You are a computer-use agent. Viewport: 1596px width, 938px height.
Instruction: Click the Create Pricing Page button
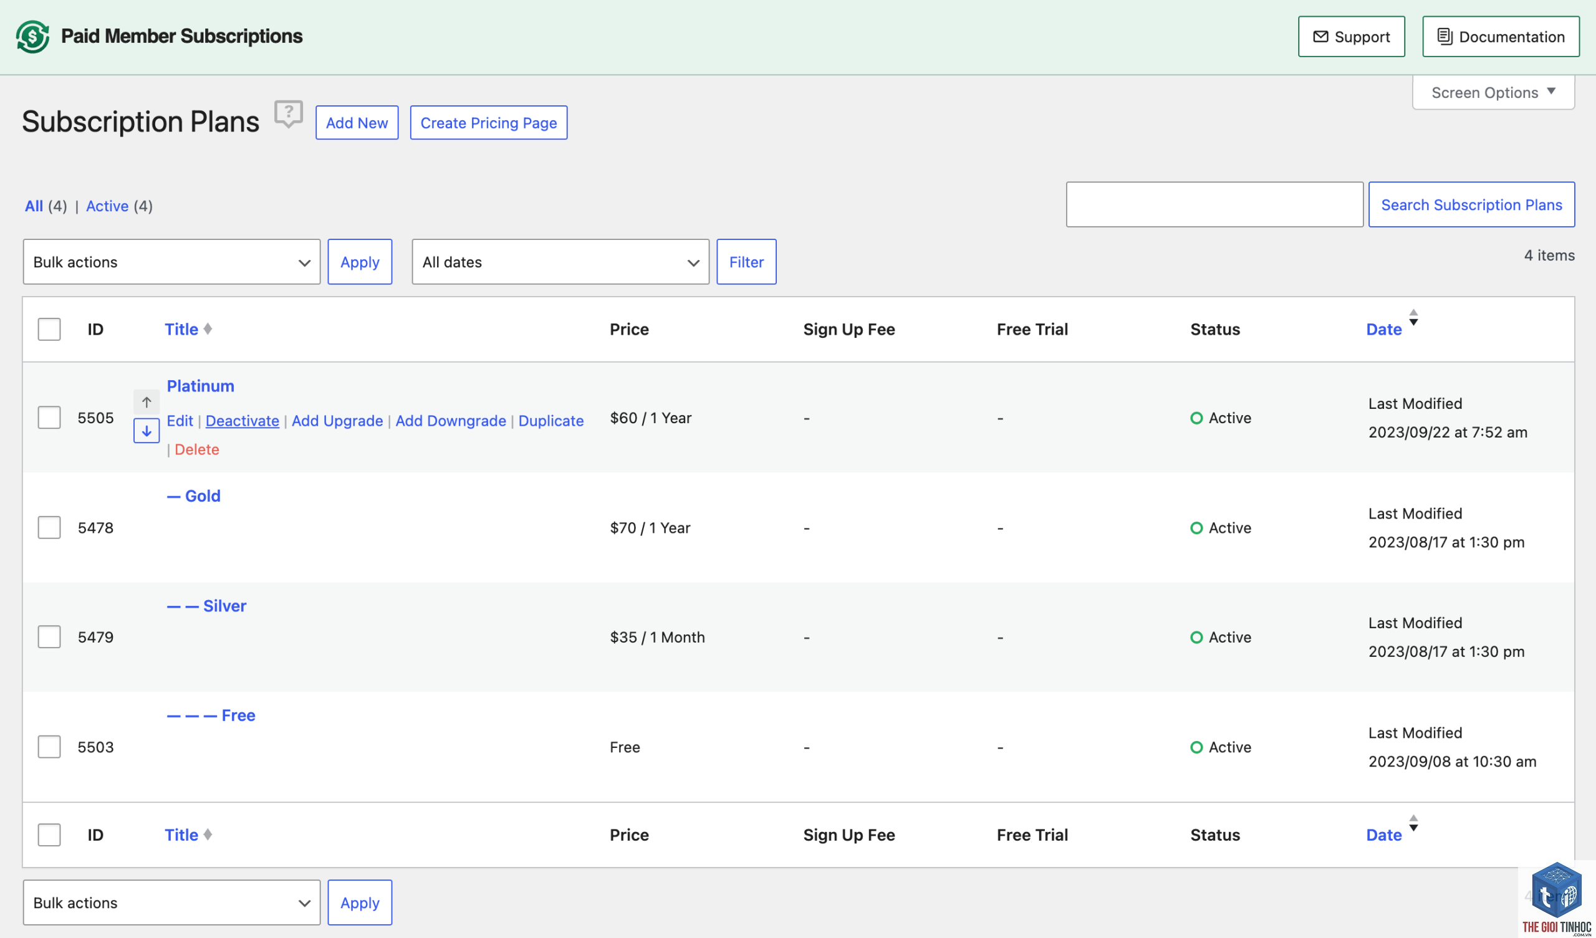coord(488,122)
